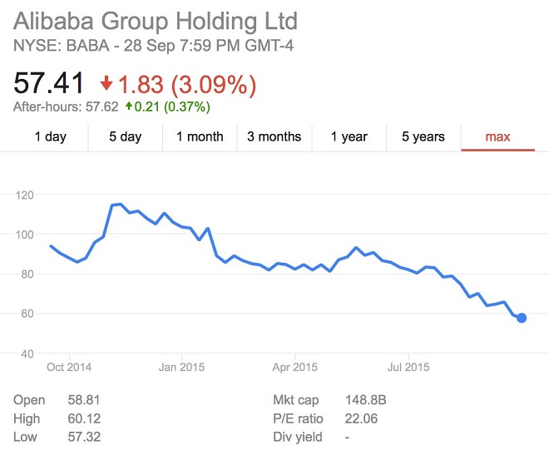This screenshot has width=549, height=455.
Task: Click the Jan 2015 axis label
Action: click(x=181, y=366)
